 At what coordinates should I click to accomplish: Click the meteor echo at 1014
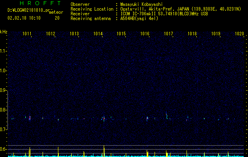click(x=104, y=119)
